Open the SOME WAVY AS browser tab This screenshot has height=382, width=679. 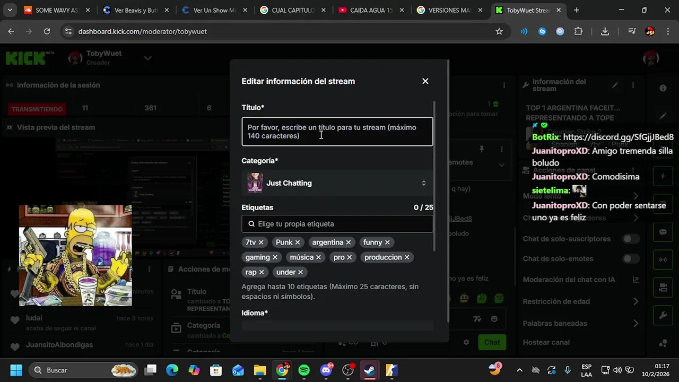(56, 10)
